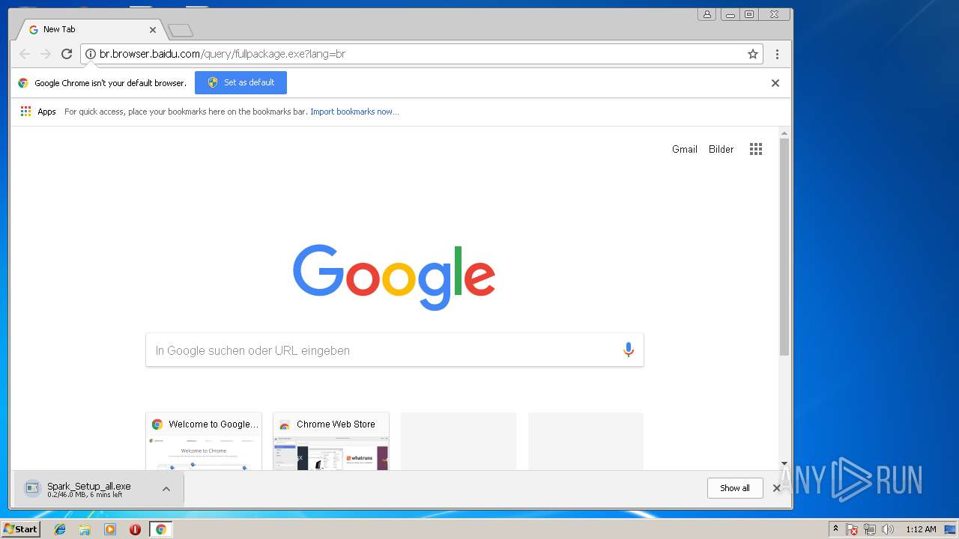The height and width of the screenshot is (539, 959).
Task: Open the Welcome to Google thumbnail
Action: (x=204, y=441)
